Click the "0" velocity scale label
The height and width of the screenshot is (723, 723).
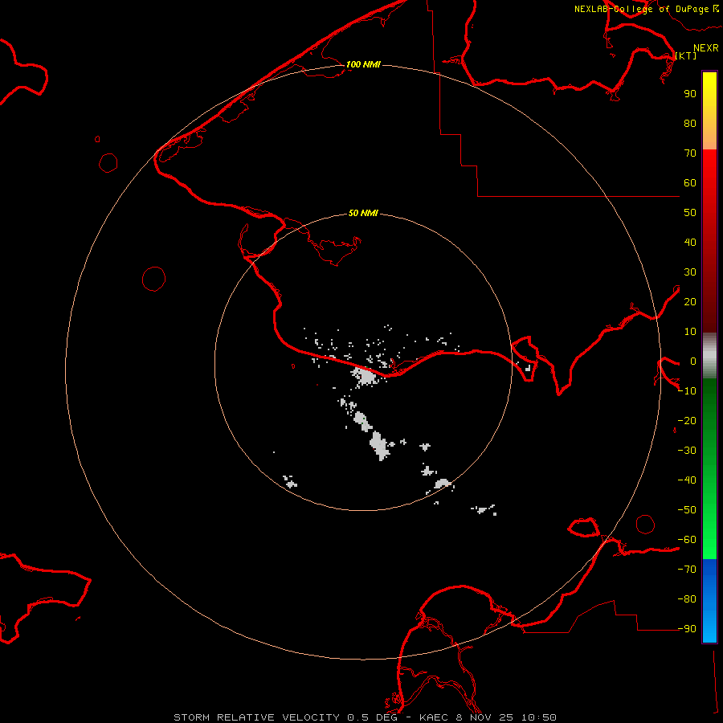(x=693, y=361)
